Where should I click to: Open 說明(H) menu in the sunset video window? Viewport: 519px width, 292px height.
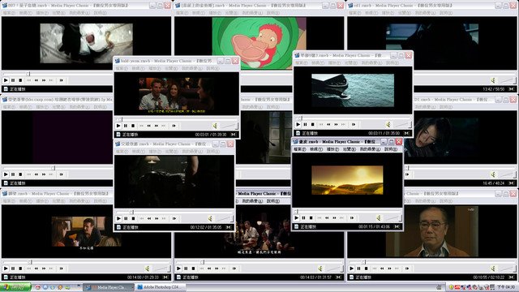391,149
